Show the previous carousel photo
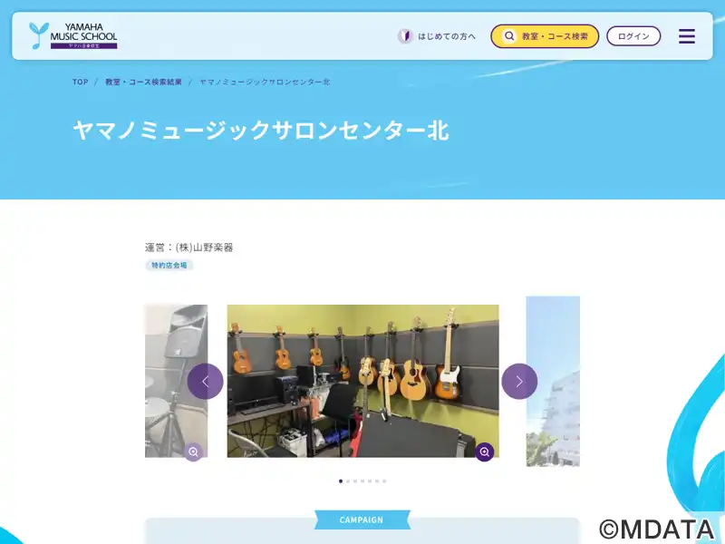This screenshot has height=544, width=725. click(x=206, y=381)
